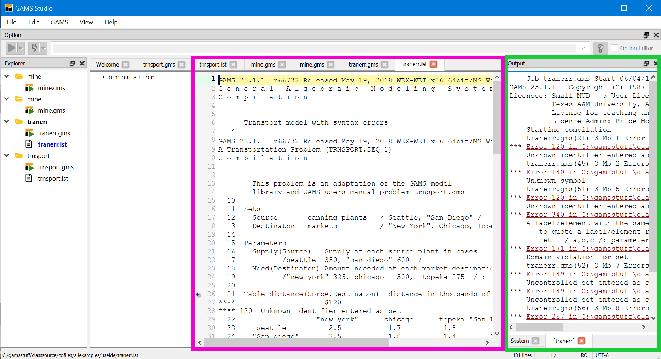Switch to the tranerr.gms tab
The height and width of the screenshot is (359, 661).
point(363,64)
